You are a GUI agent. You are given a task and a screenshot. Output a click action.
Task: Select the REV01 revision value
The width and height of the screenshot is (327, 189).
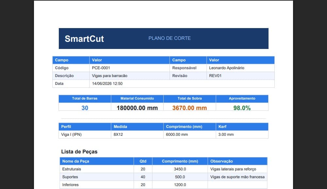click(x=215, y=76)
